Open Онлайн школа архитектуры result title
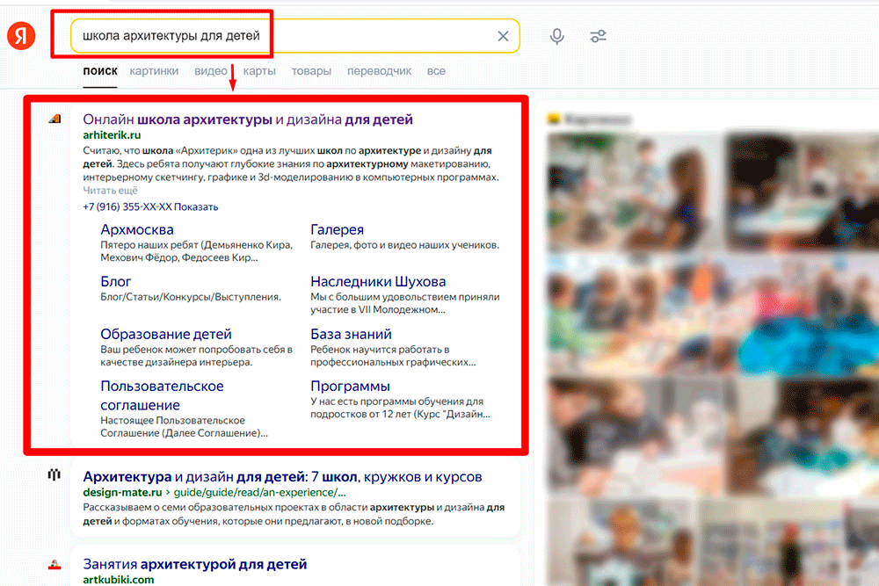The width and height of the screenshot is (879, 586). 248,119
